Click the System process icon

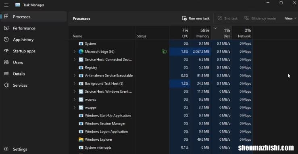pyautogui.click(x=81, y=44)
